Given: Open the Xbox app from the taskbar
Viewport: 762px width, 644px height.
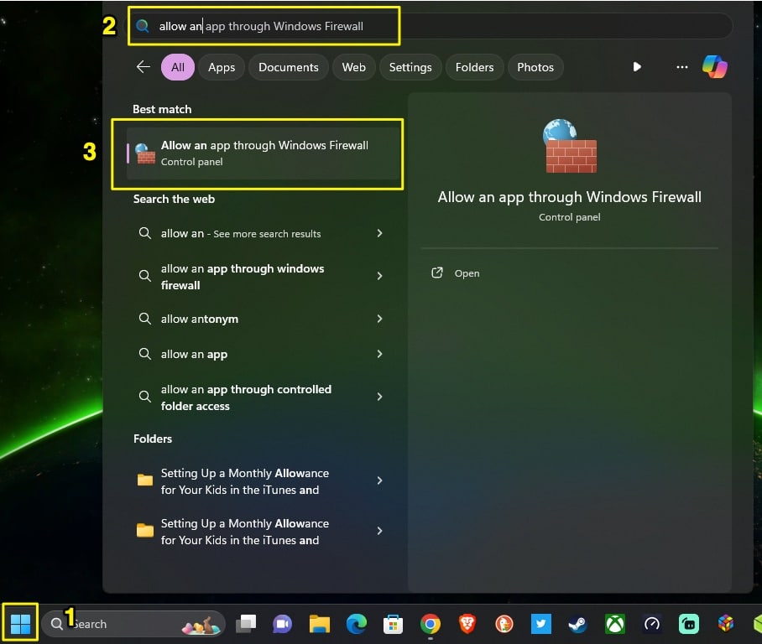Looking at the screenshot, I should click(x=615, y=624).
